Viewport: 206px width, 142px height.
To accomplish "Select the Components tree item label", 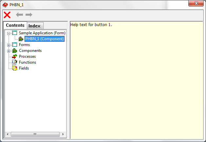I will click(30, 51).
